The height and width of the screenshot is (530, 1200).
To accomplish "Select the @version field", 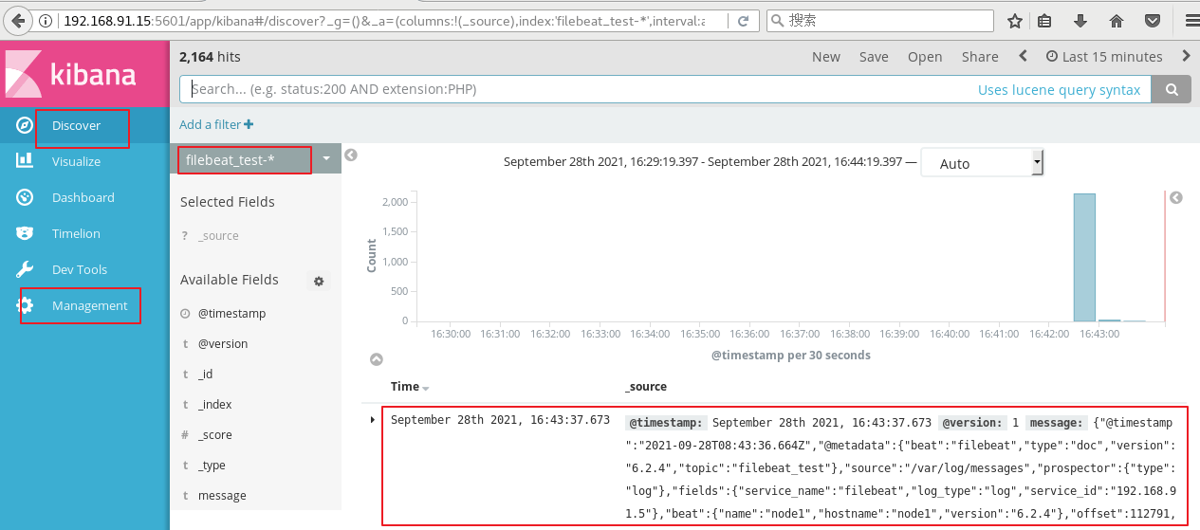I will pyautogui.click(x=223, y=344).
